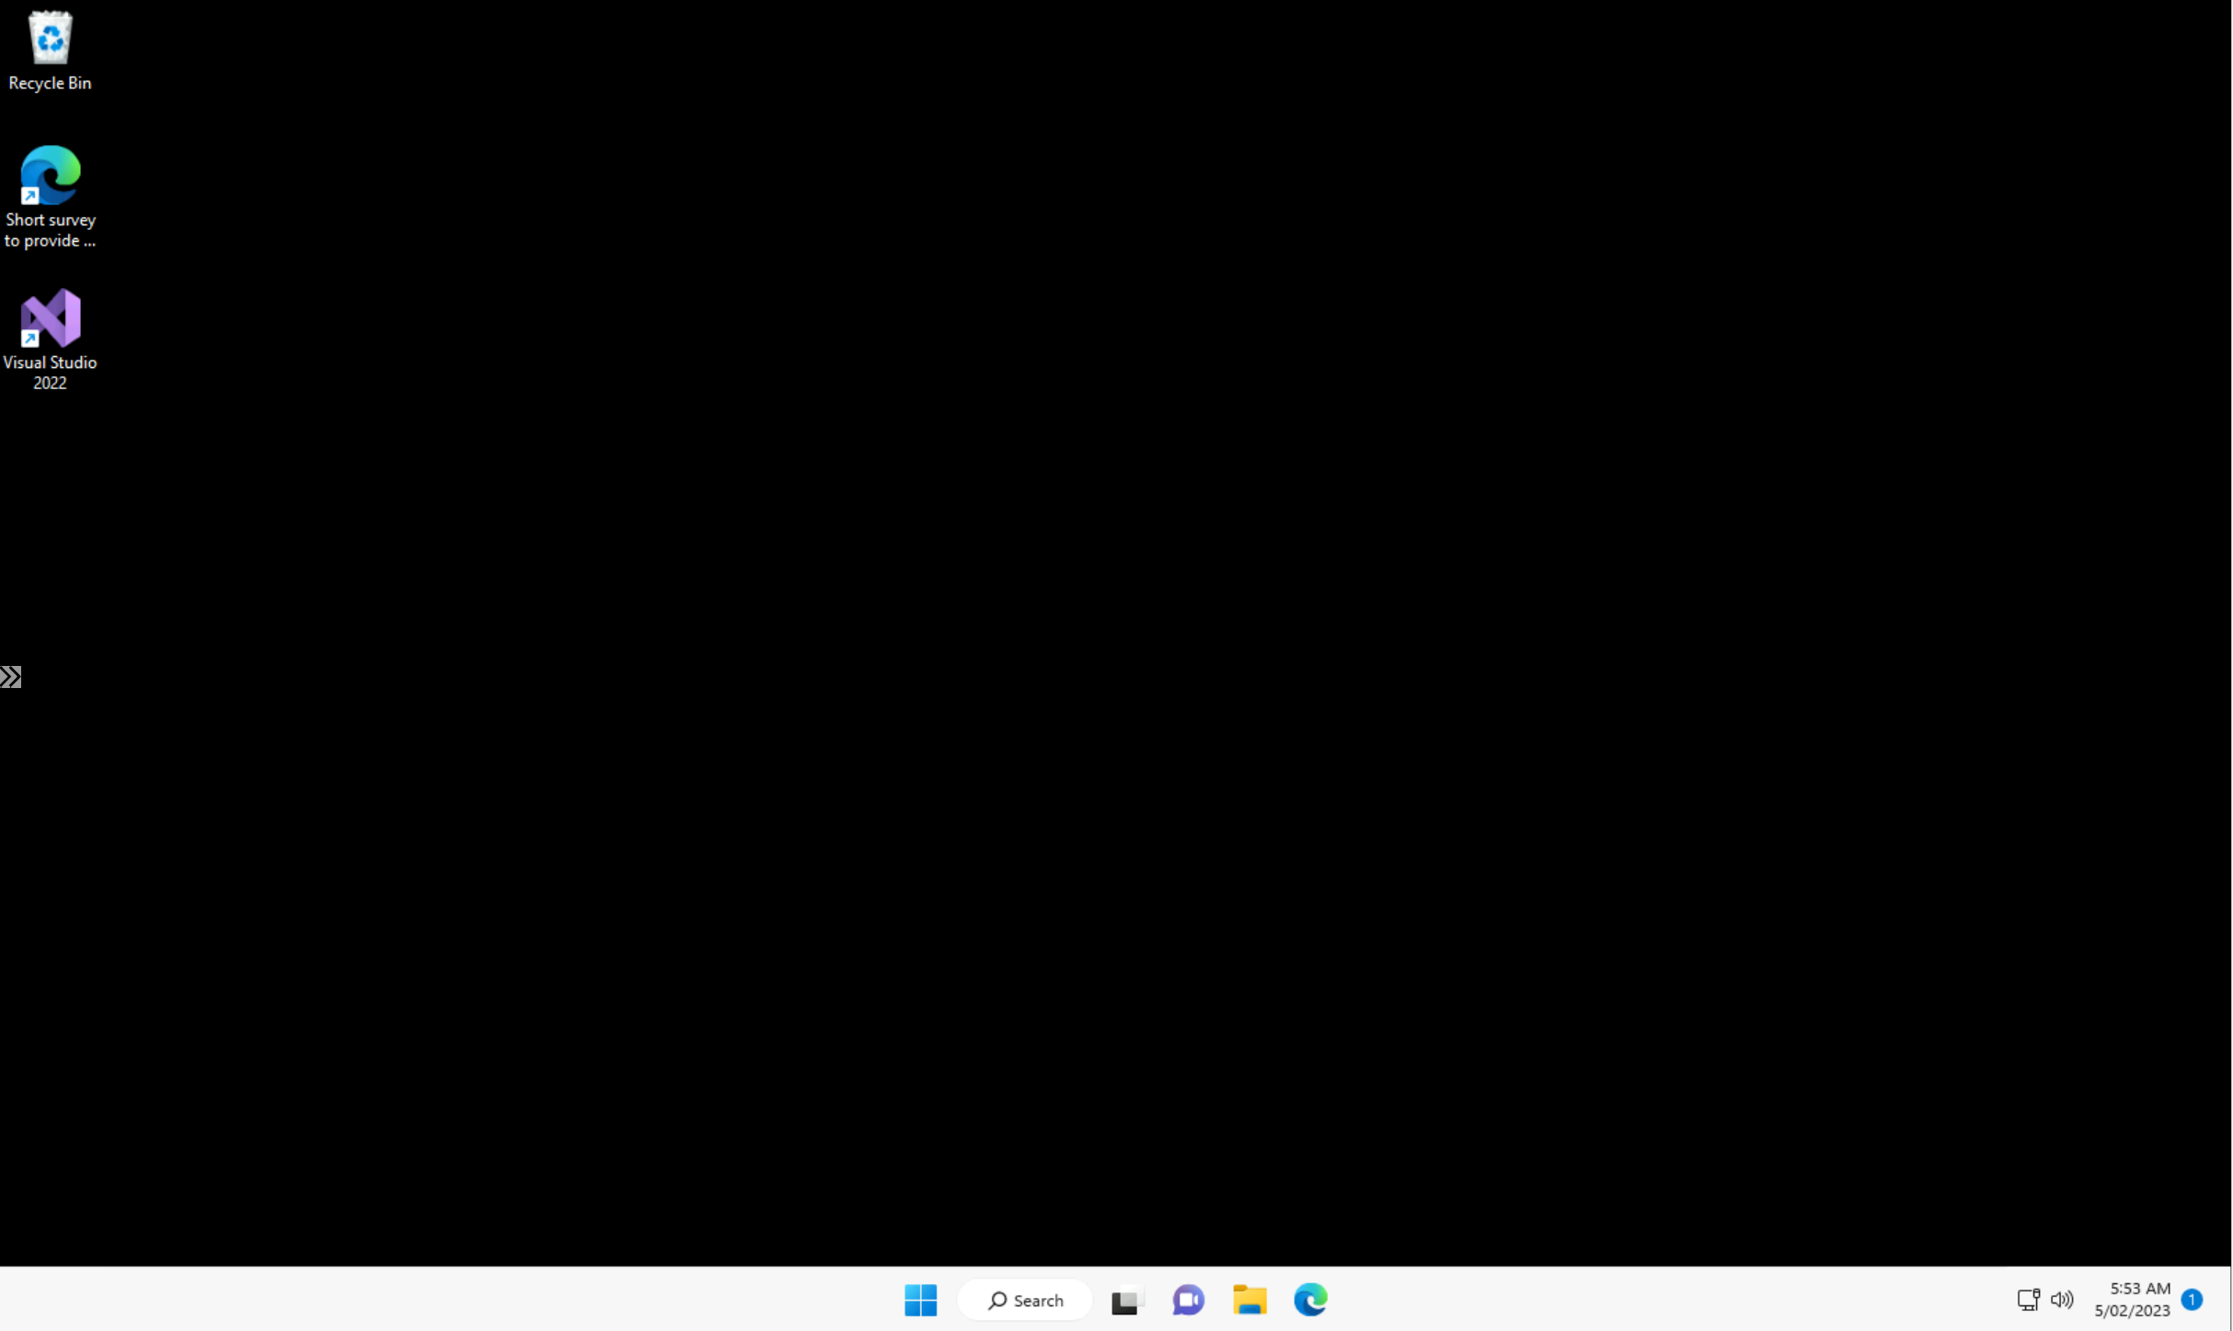Open the volume speaker tray icon
This screenshot has height=1331, width=2233.
coord(2062,1300)
